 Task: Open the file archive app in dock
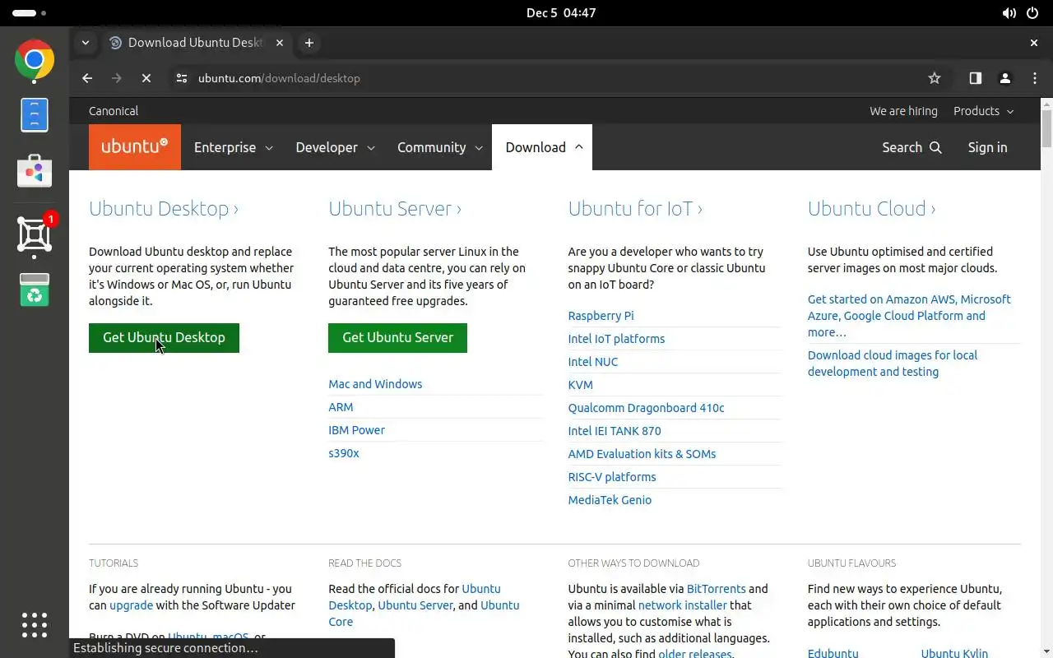click(35, 115)
